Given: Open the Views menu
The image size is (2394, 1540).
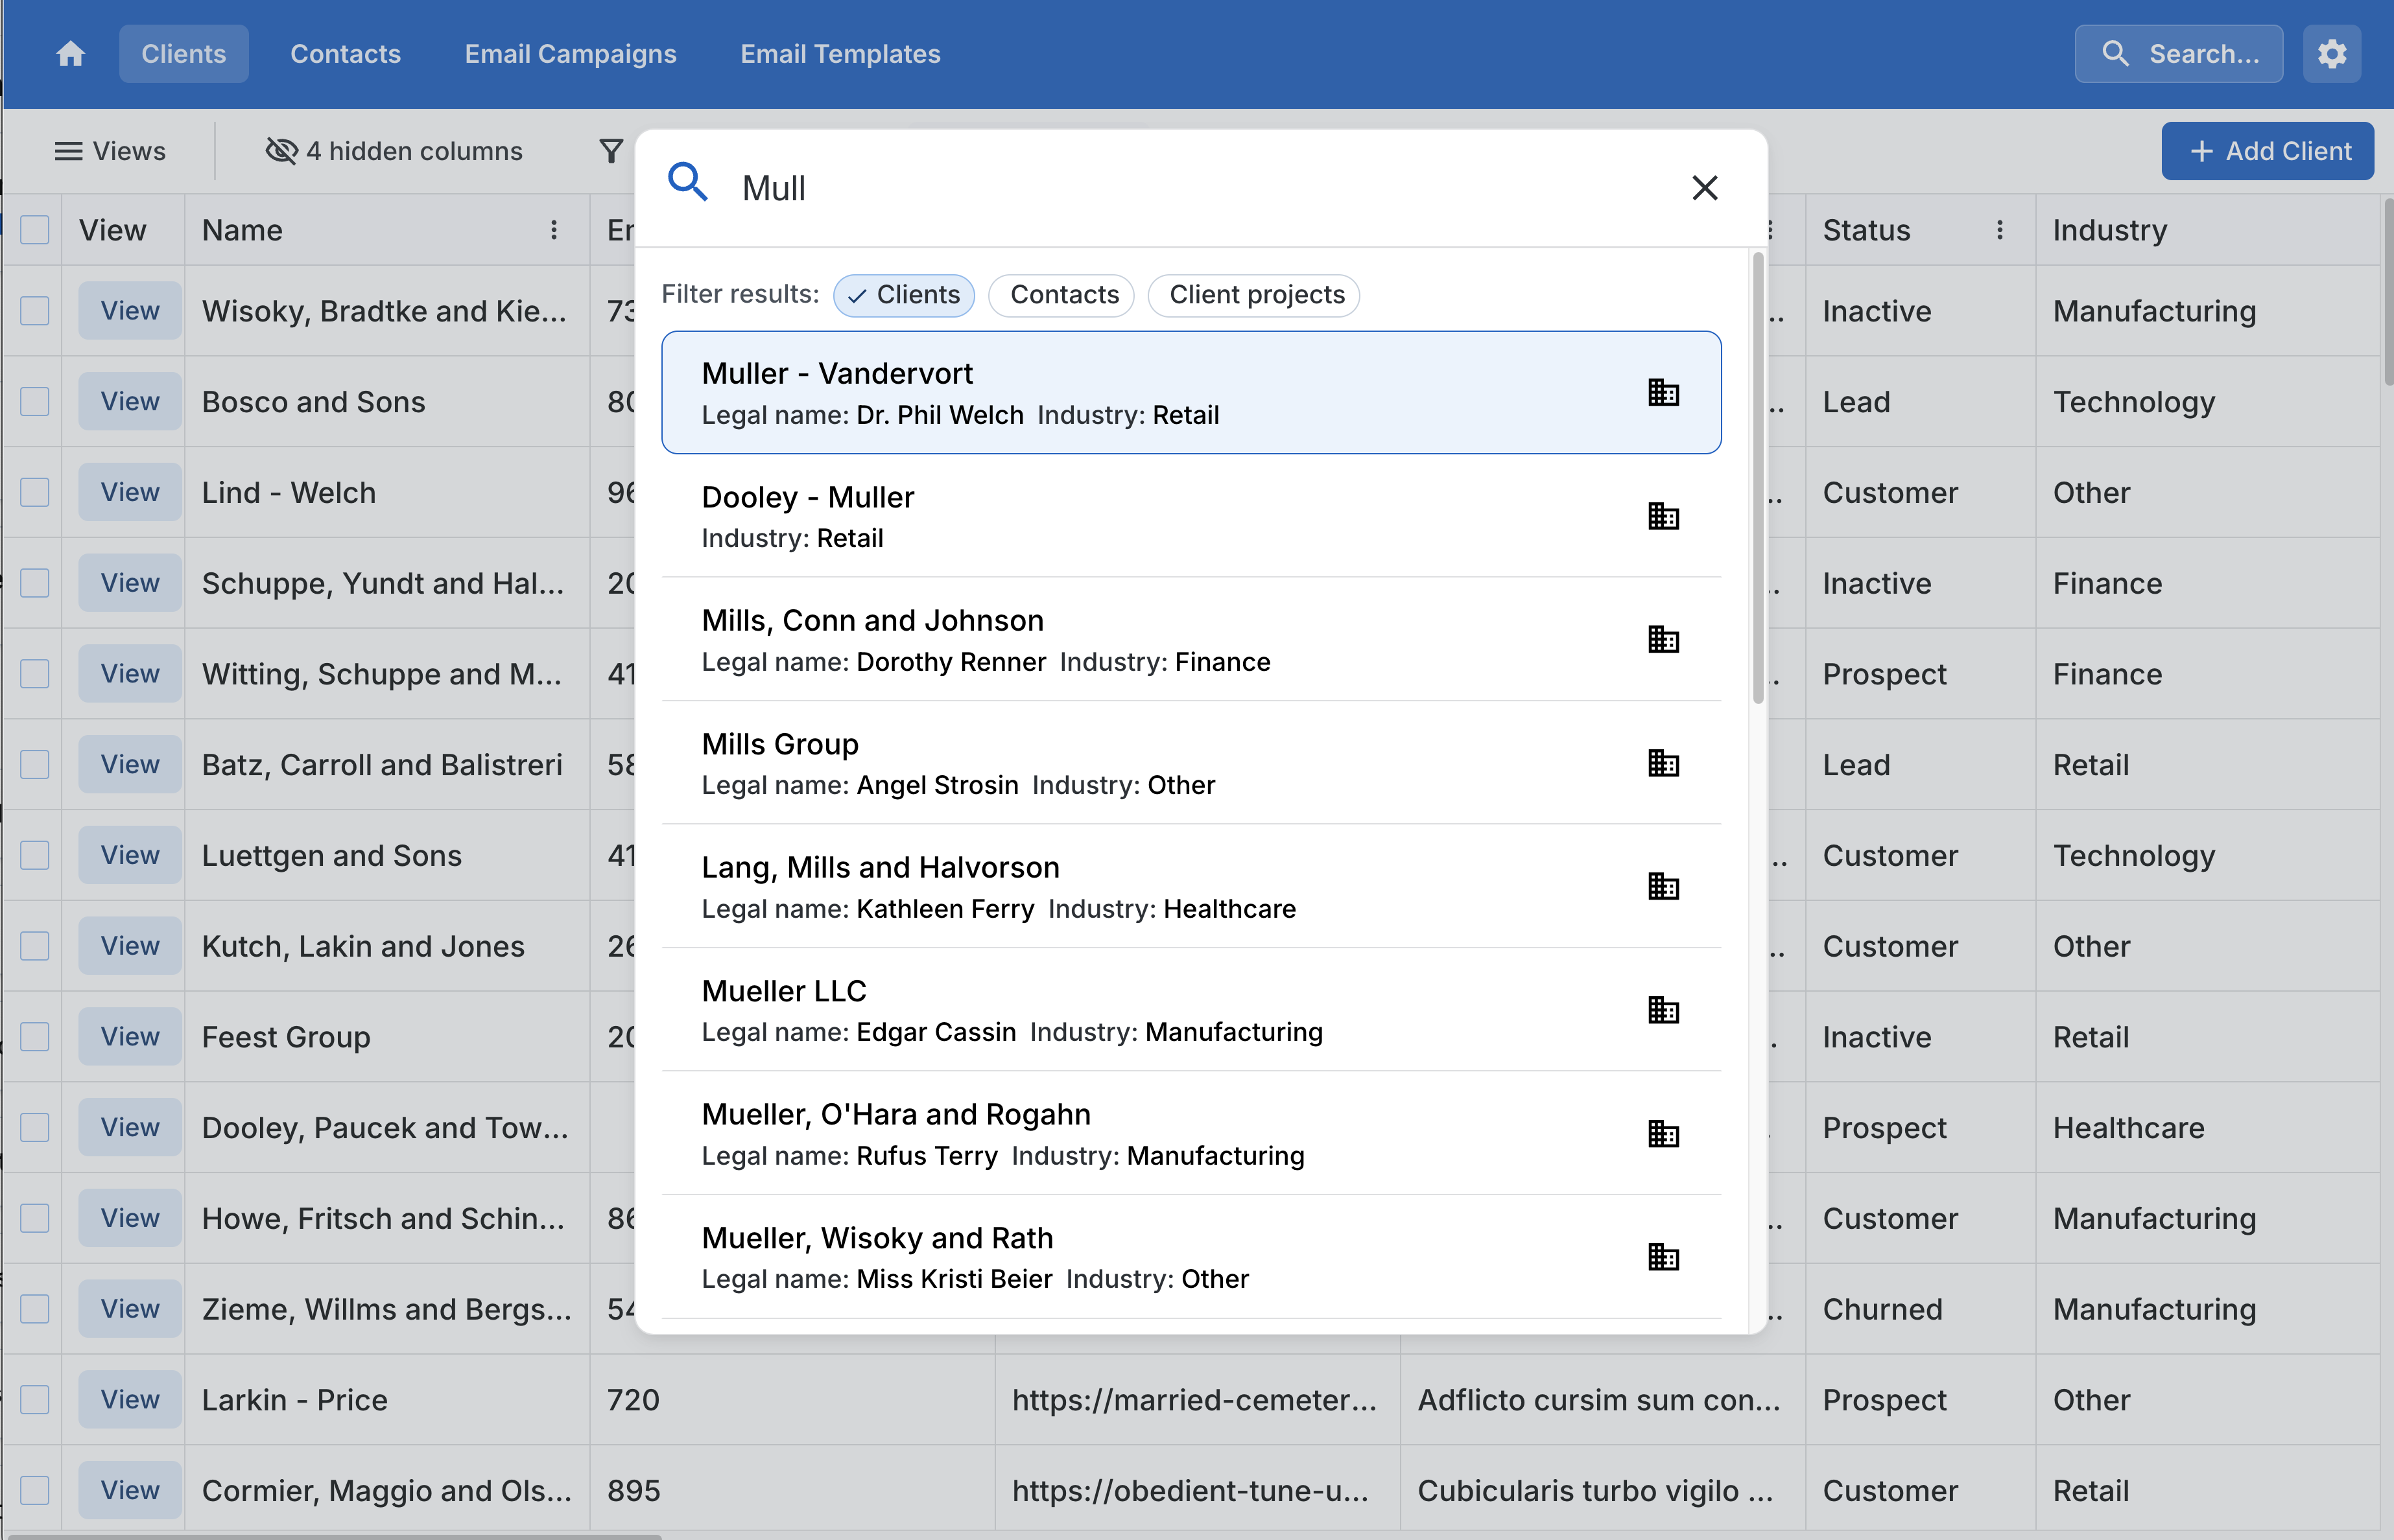Looking at the screenshot, I should coord(110,151).
